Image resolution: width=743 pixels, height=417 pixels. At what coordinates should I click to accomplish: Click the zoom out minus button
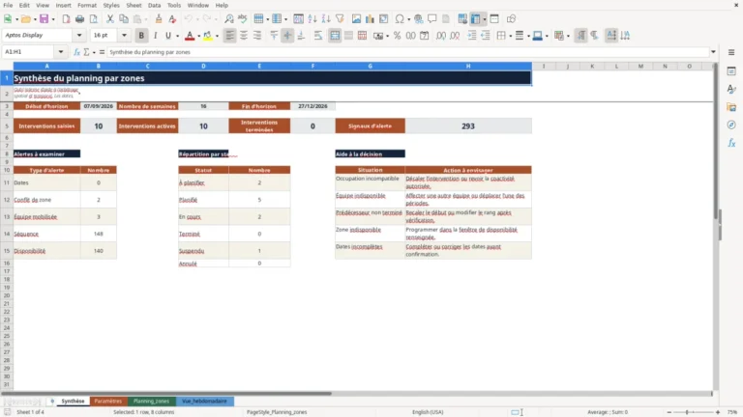click(x=669, y=412)
